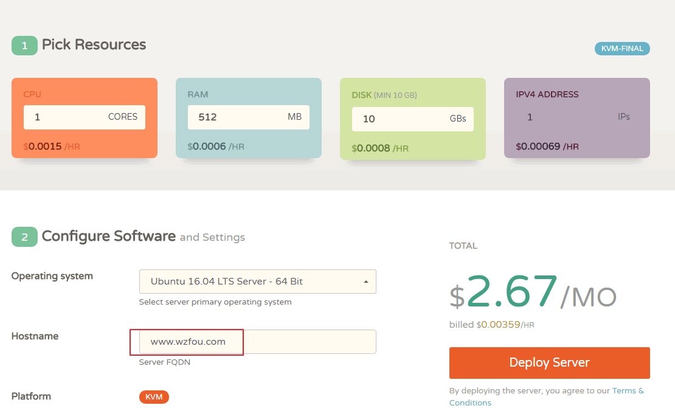This screenshot has height=408, width=675.
Task: Click the billed $0.00359/HR text
Action: click(491, 325)
